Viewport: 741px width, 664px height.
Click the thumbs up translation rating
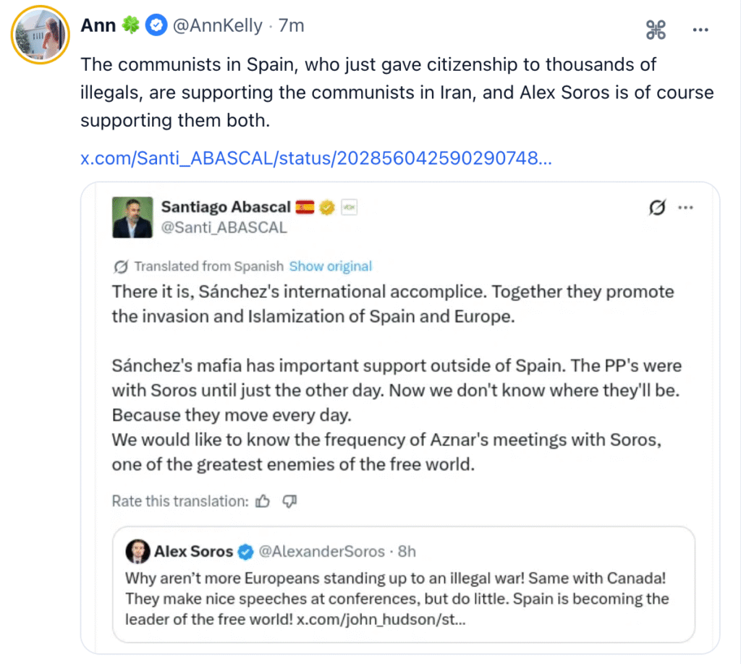(x=263, y=501)
